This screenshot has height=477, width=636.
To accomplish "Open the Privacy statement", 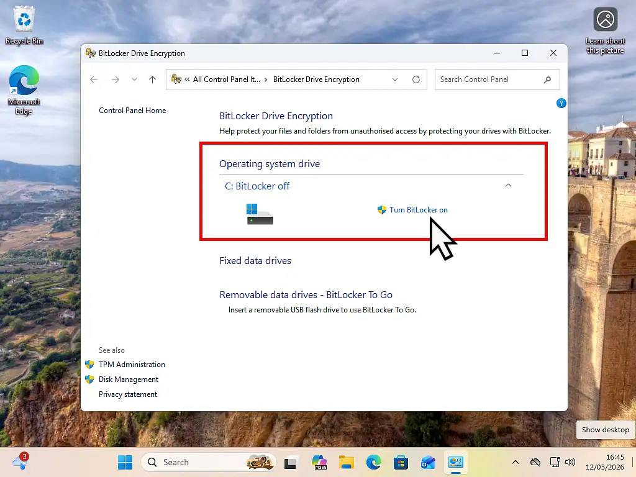I will (x=128, y=394).
